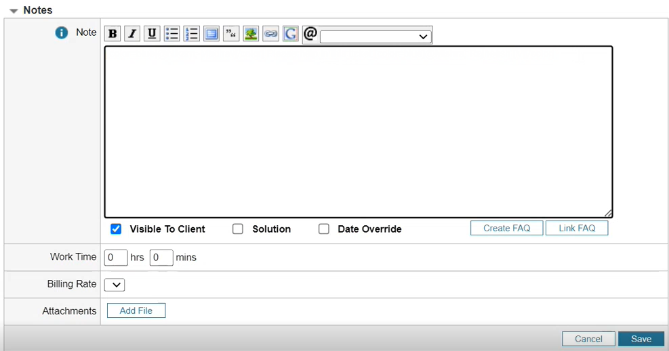Viewport: 669px width, 351px height.
Task: Toggle bold formatting in the note toolbar
Action: pos(113,34)
